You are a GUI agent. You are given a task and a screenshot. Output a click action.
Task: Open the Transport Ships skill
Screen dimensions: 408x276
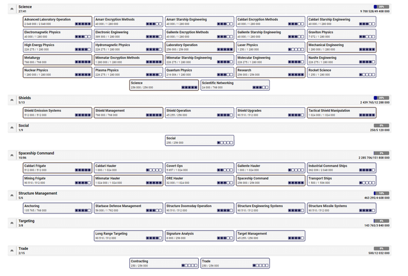342,181
